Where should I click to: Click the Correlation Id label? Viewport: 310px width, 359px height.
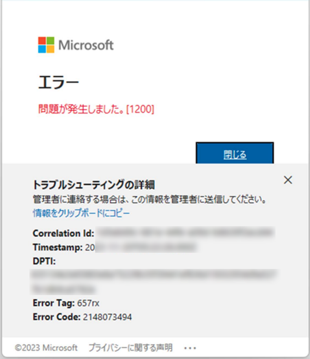click(x=63, y=234)
